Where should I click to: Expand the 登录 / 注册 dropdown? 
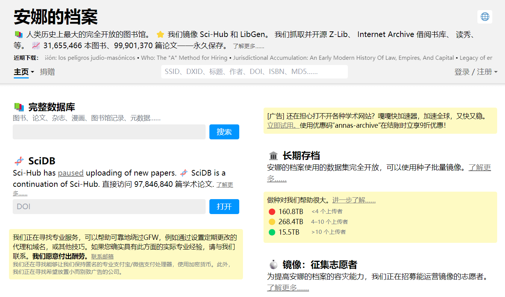point(476,72)
